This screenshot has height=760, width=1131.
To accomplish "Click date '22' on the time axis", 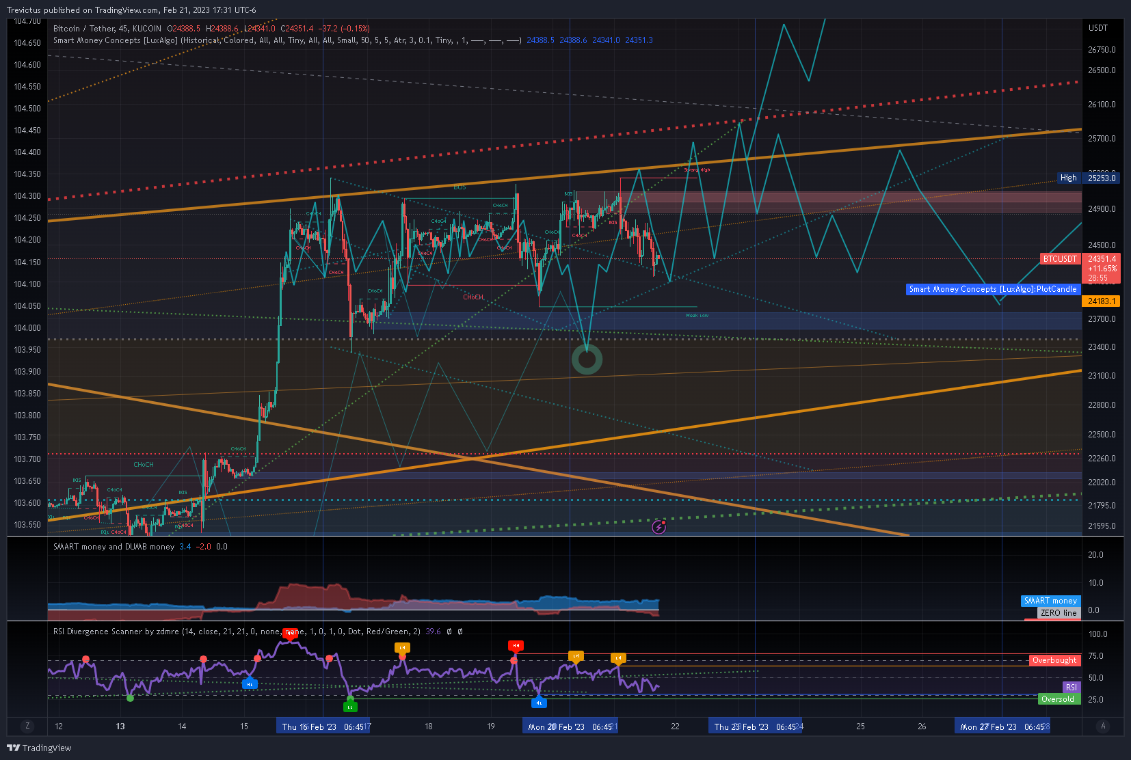I will click(675, 727).
